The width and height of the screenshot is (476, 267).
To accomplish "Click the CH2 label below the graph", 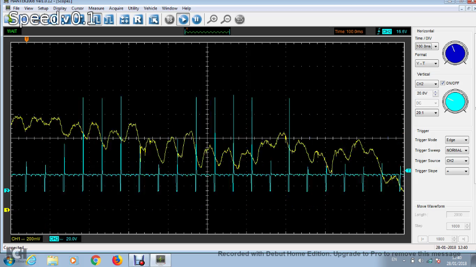I will coord(54,238).
